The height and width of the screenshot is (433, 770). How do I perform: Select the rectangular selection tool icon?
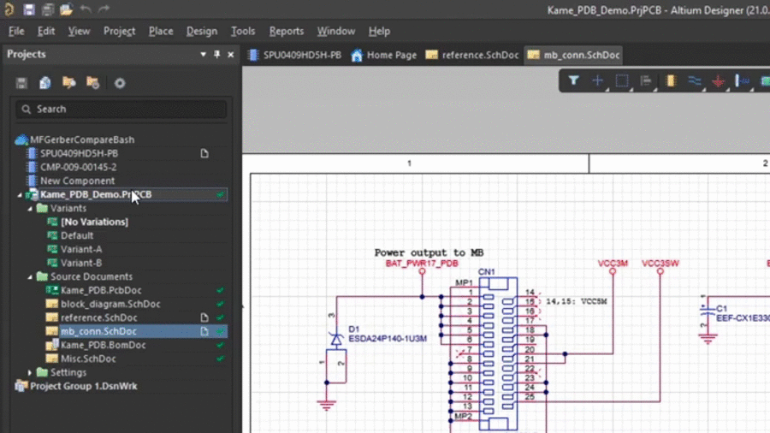(x=622, y=81)
